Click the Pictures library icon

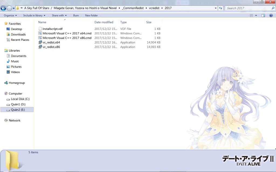pos(8,67)
